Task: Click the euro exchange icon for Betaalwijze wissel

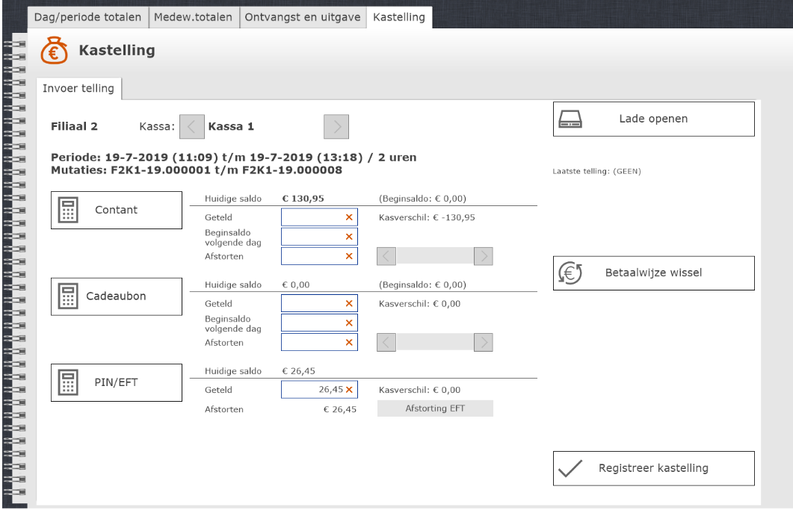Action: [x=570, y=273]
